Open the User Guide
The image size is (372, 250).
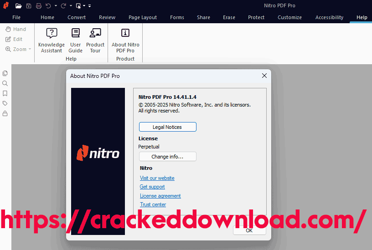point(76,40)
